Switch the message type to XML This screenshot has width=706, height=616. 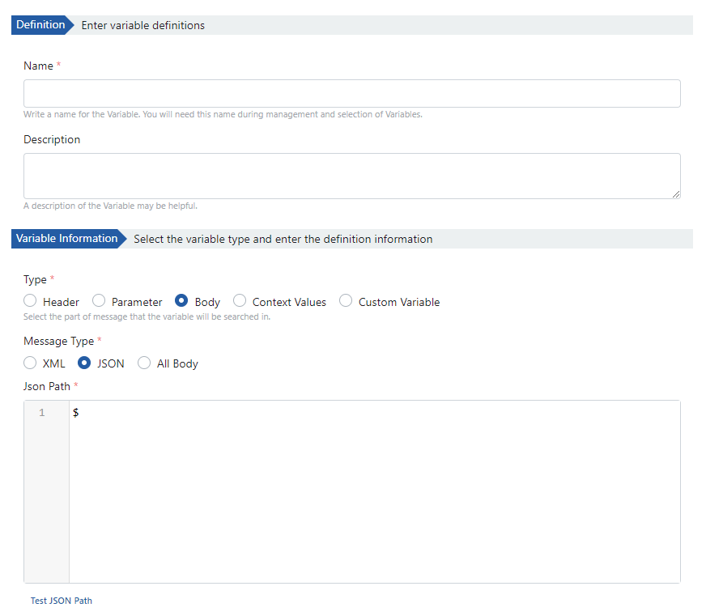tap(31, 363)
